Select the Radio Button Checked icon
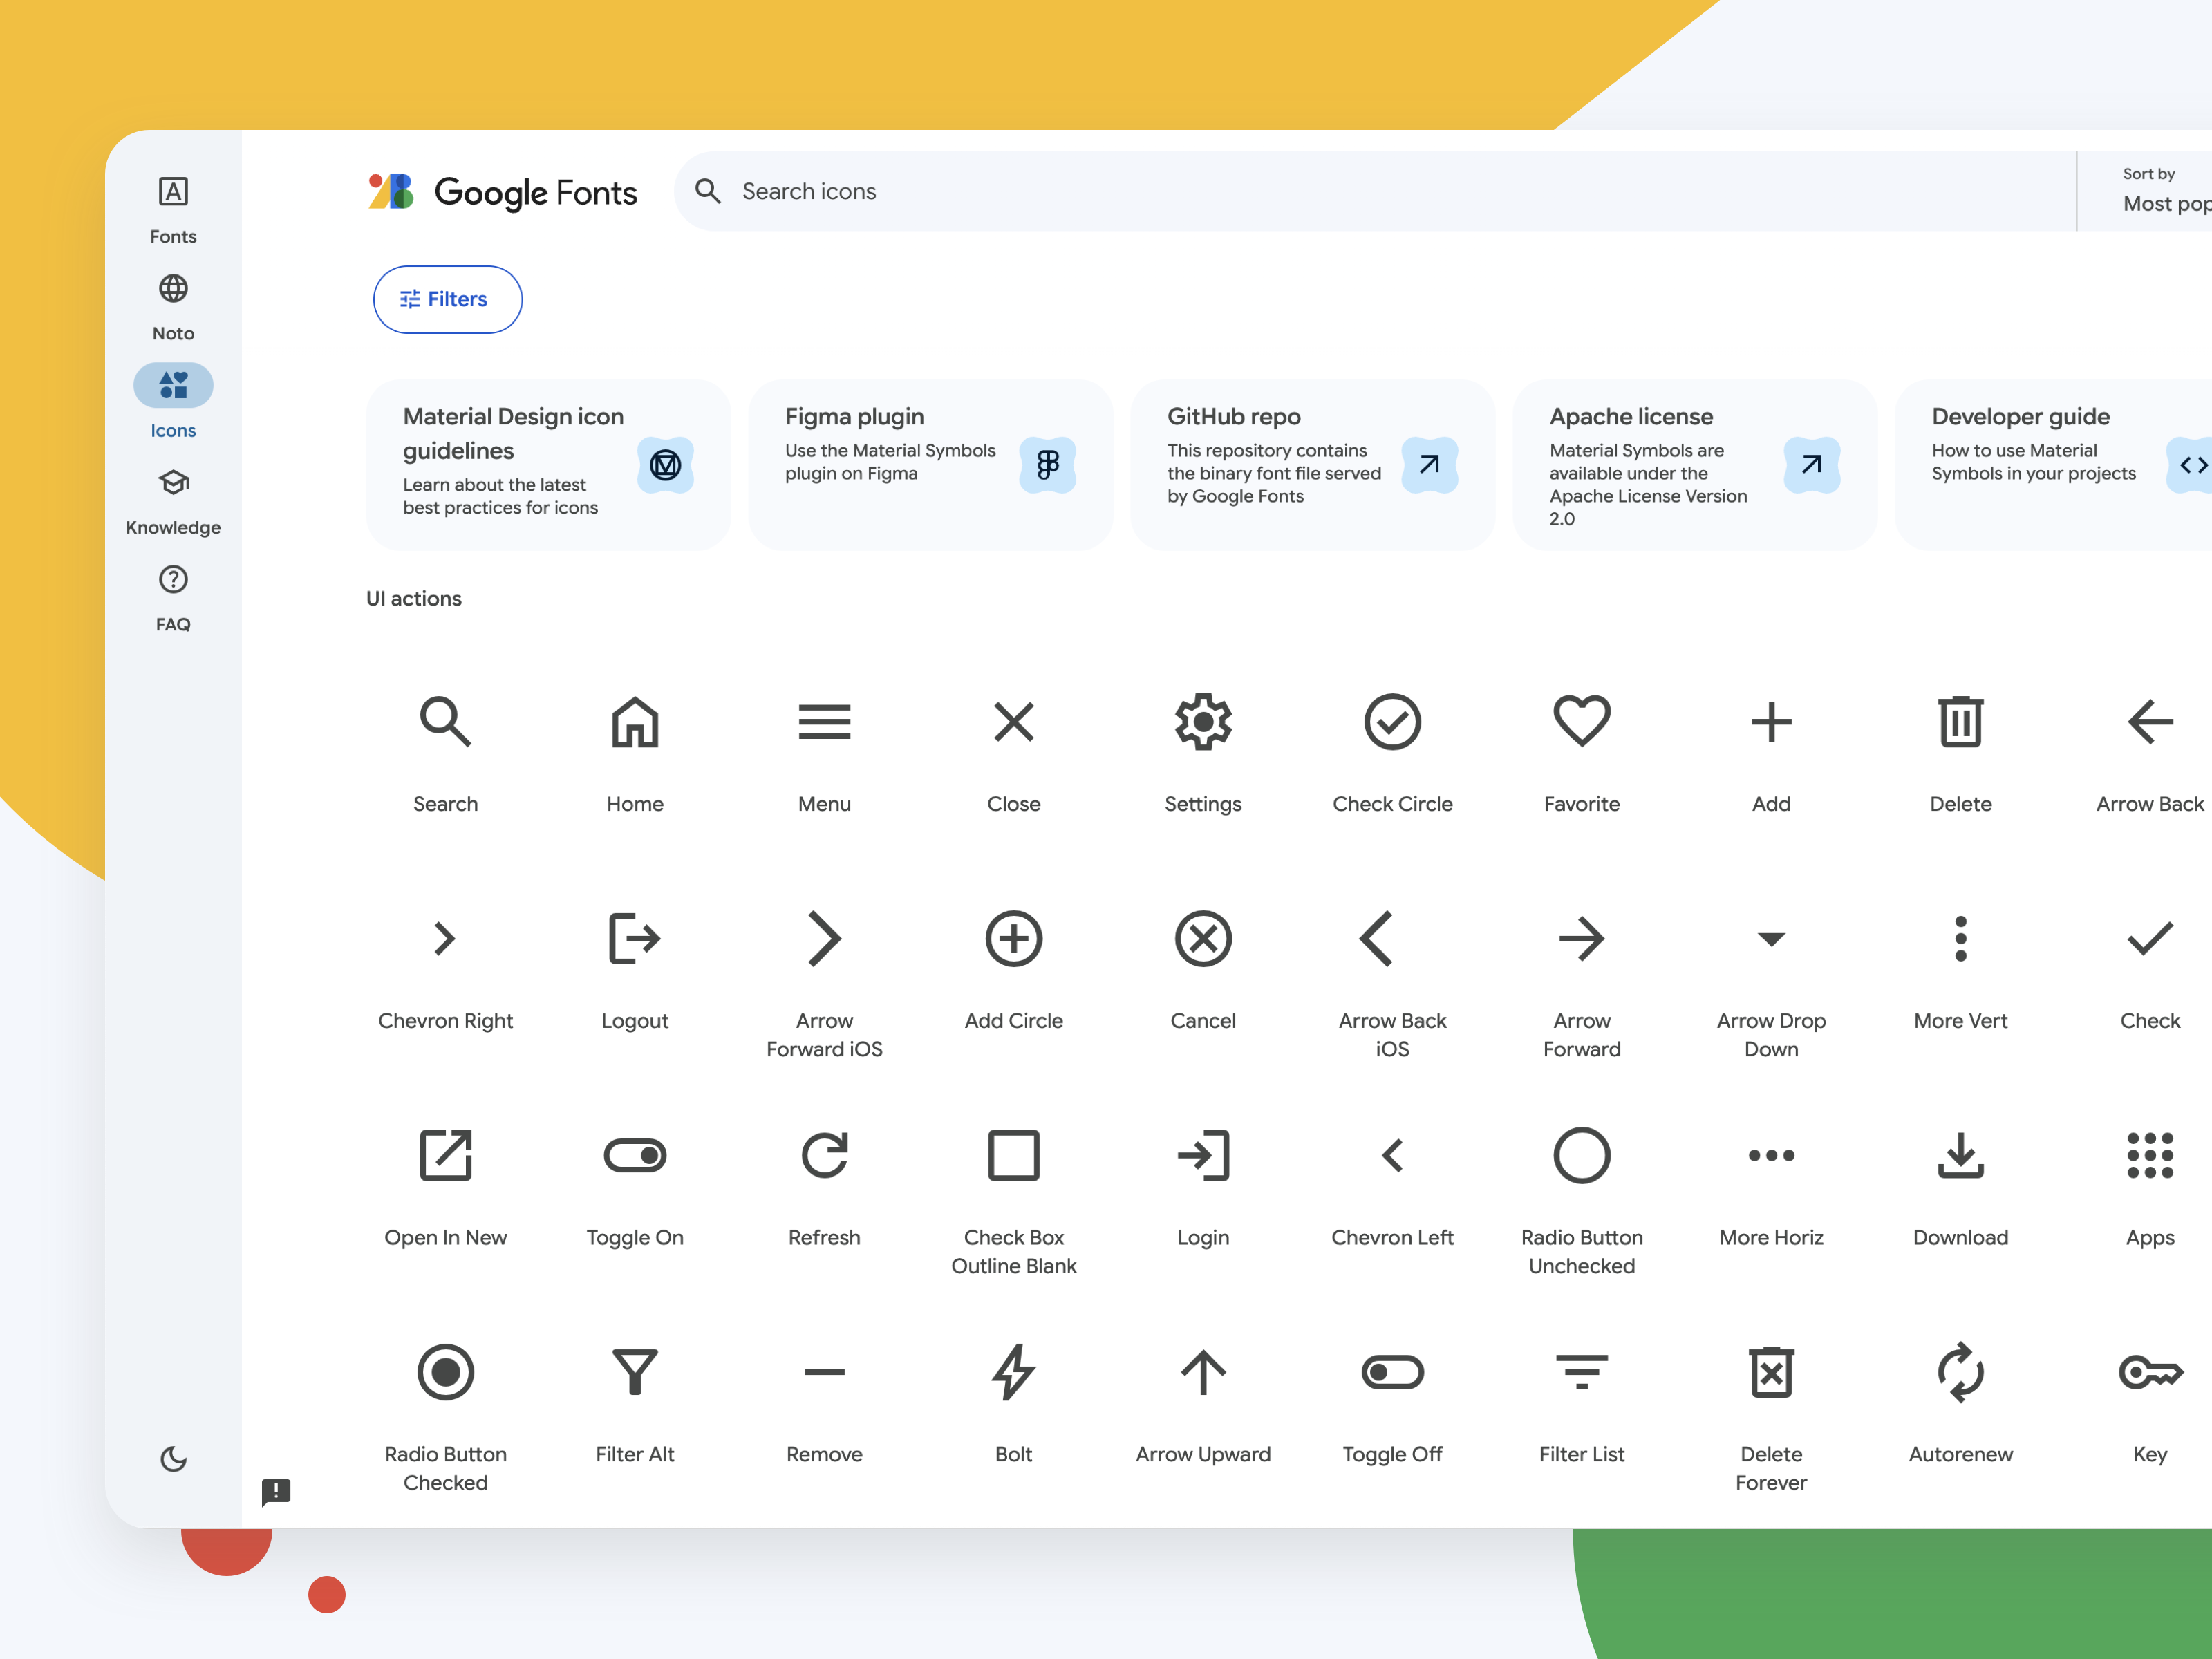 point(445,1372)
